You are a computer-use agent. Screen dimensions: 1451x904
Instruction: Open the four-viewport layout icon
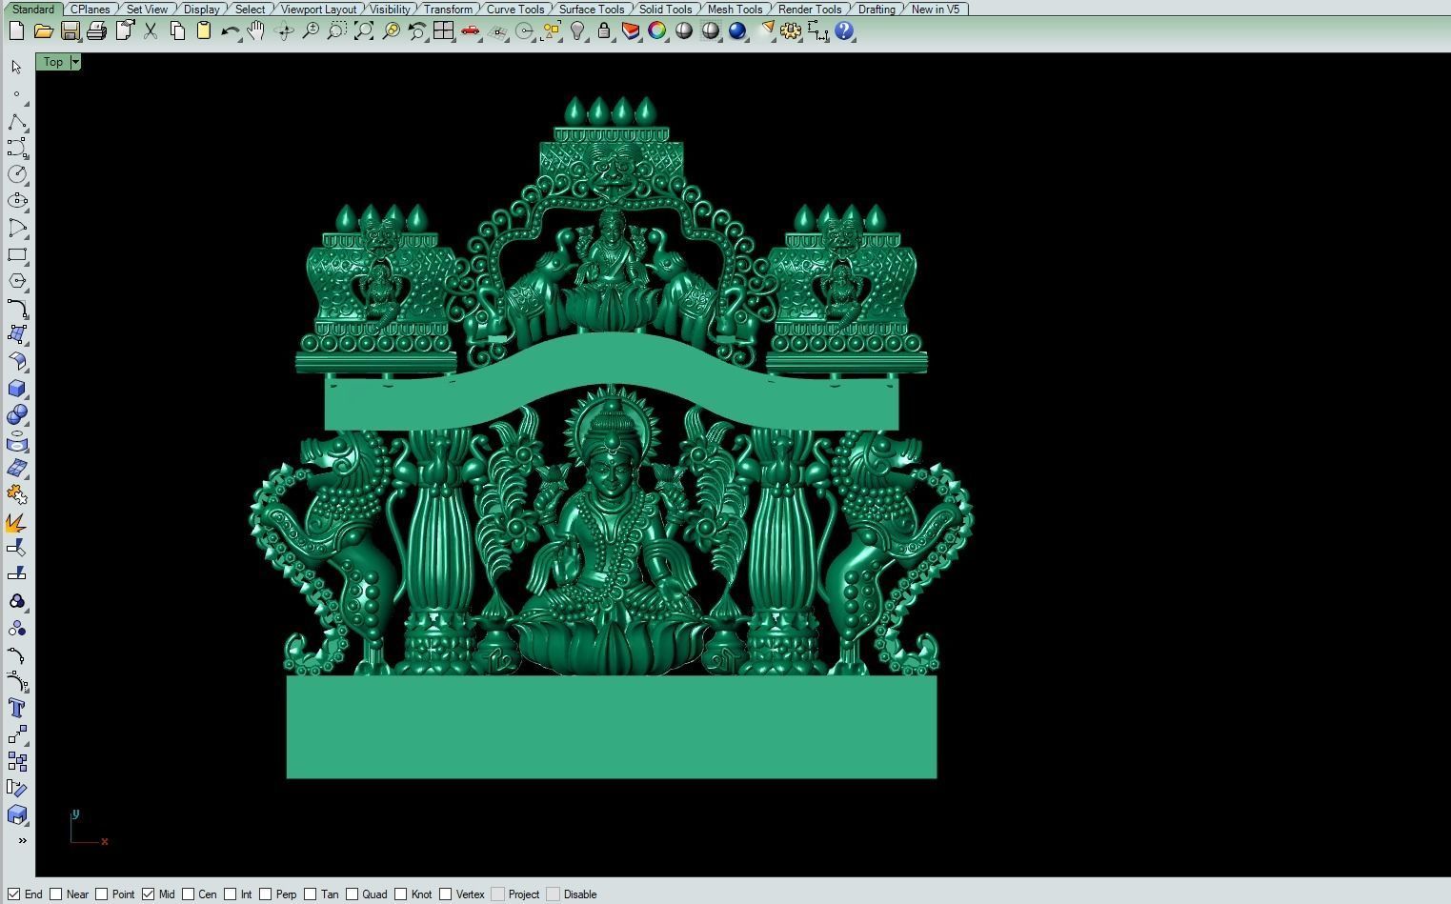[x=443, y=31]
